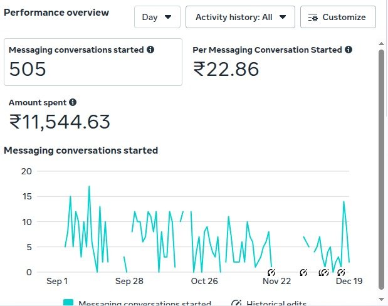Open the historical edit marker after Nov 22
The width and height of the screenshot is (388, 306).
click(303, 273)
